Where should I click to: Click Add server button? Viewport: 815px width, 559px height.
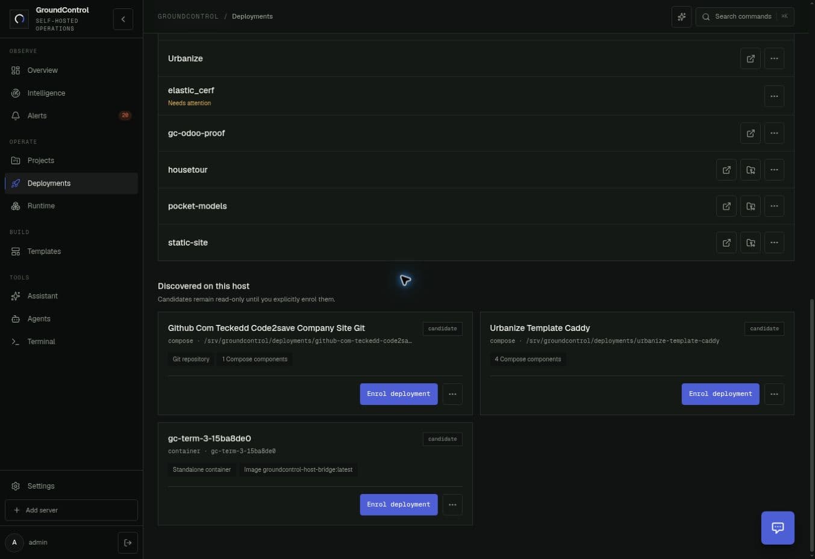(x=71, y=510)
